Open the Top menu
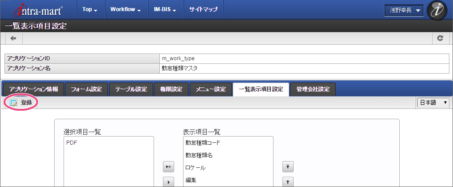Screen dimensions: 453x187 [90, 9]
